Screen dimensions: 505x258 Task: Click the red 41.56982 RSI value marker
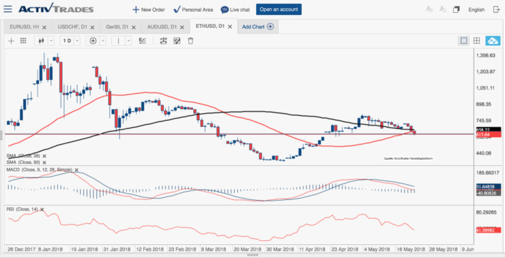tap(488, 230)
